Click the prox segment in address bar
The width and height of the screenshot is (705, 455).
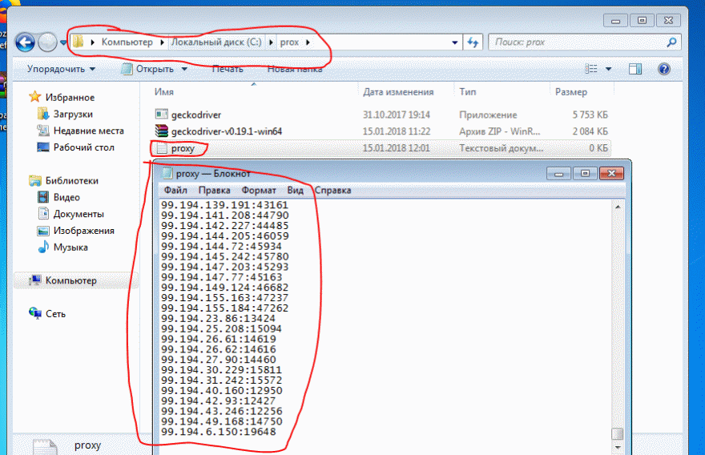pos(289,42)
